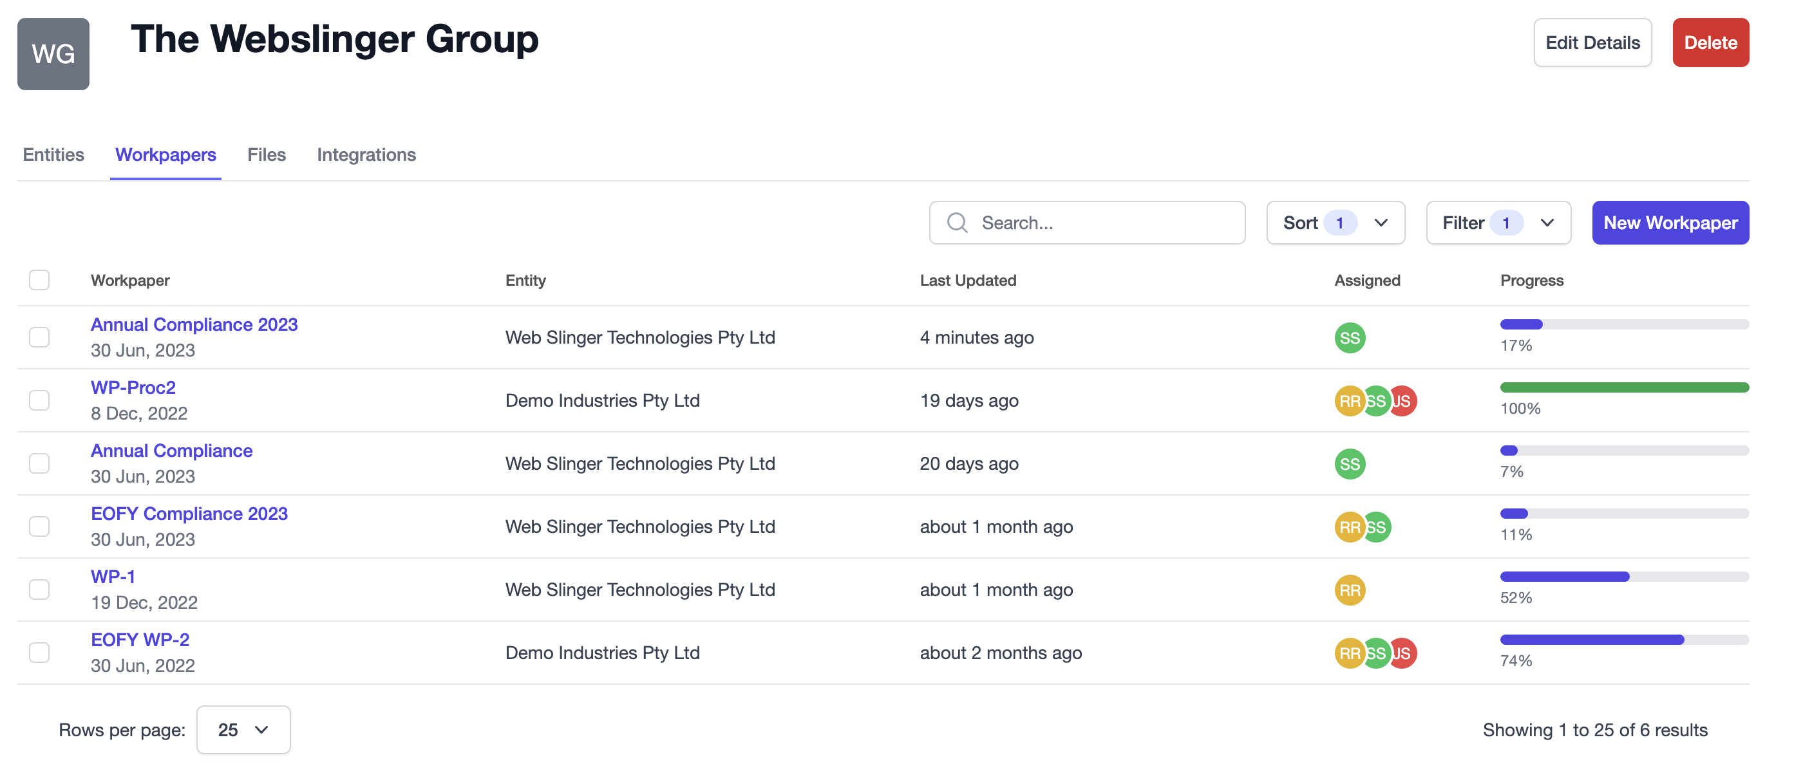The image size is (1803, 771).
Task: Toggle the checkbox for EOFY Compliance 2023
Action: pyautogui.click(x=39, y=525)
